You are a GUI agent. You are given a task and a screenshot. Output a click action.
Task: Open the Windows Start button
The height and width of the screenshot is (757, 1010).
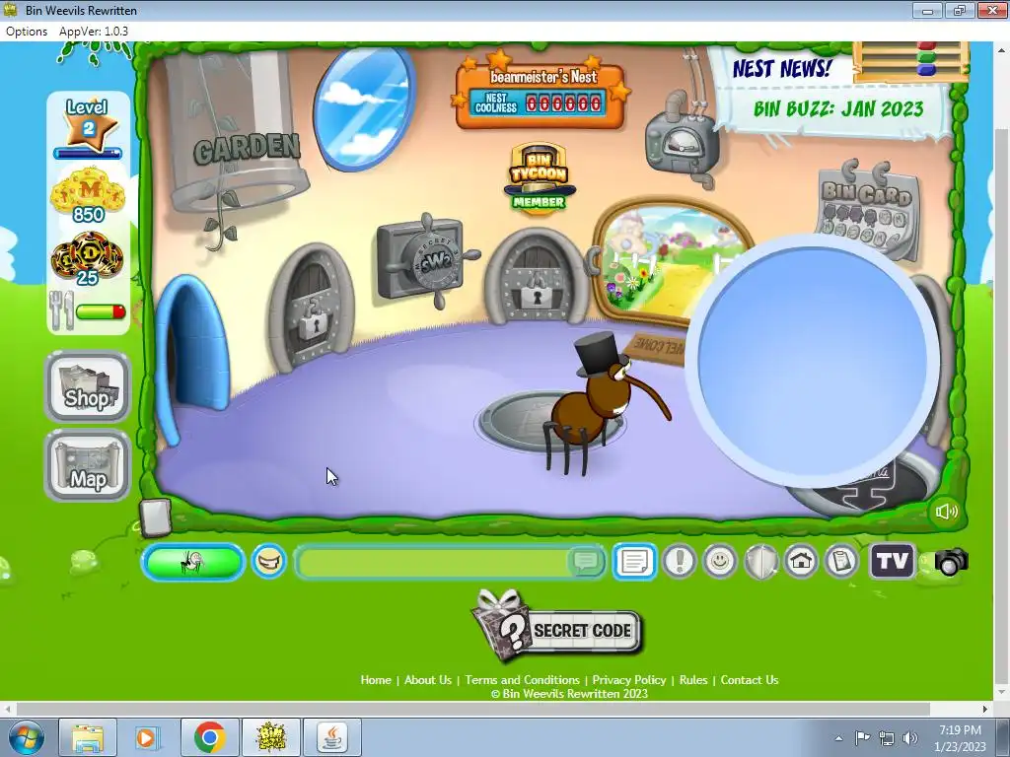pyautogui.click(x=27, y=737)
